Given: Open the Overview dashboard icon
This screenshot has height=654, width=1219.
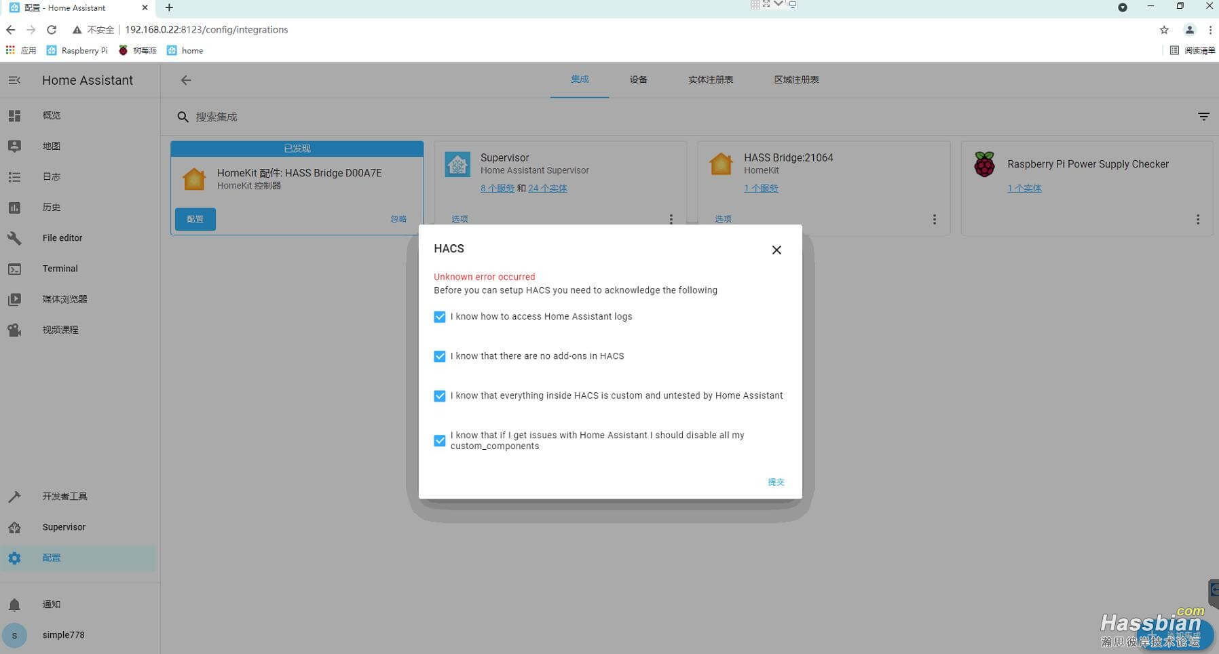Looking at the screenshot, I should pos(14,116).
